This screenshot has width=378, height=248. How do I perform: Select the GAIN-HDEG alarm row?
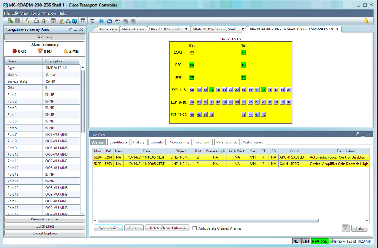(x=231, y=164)
